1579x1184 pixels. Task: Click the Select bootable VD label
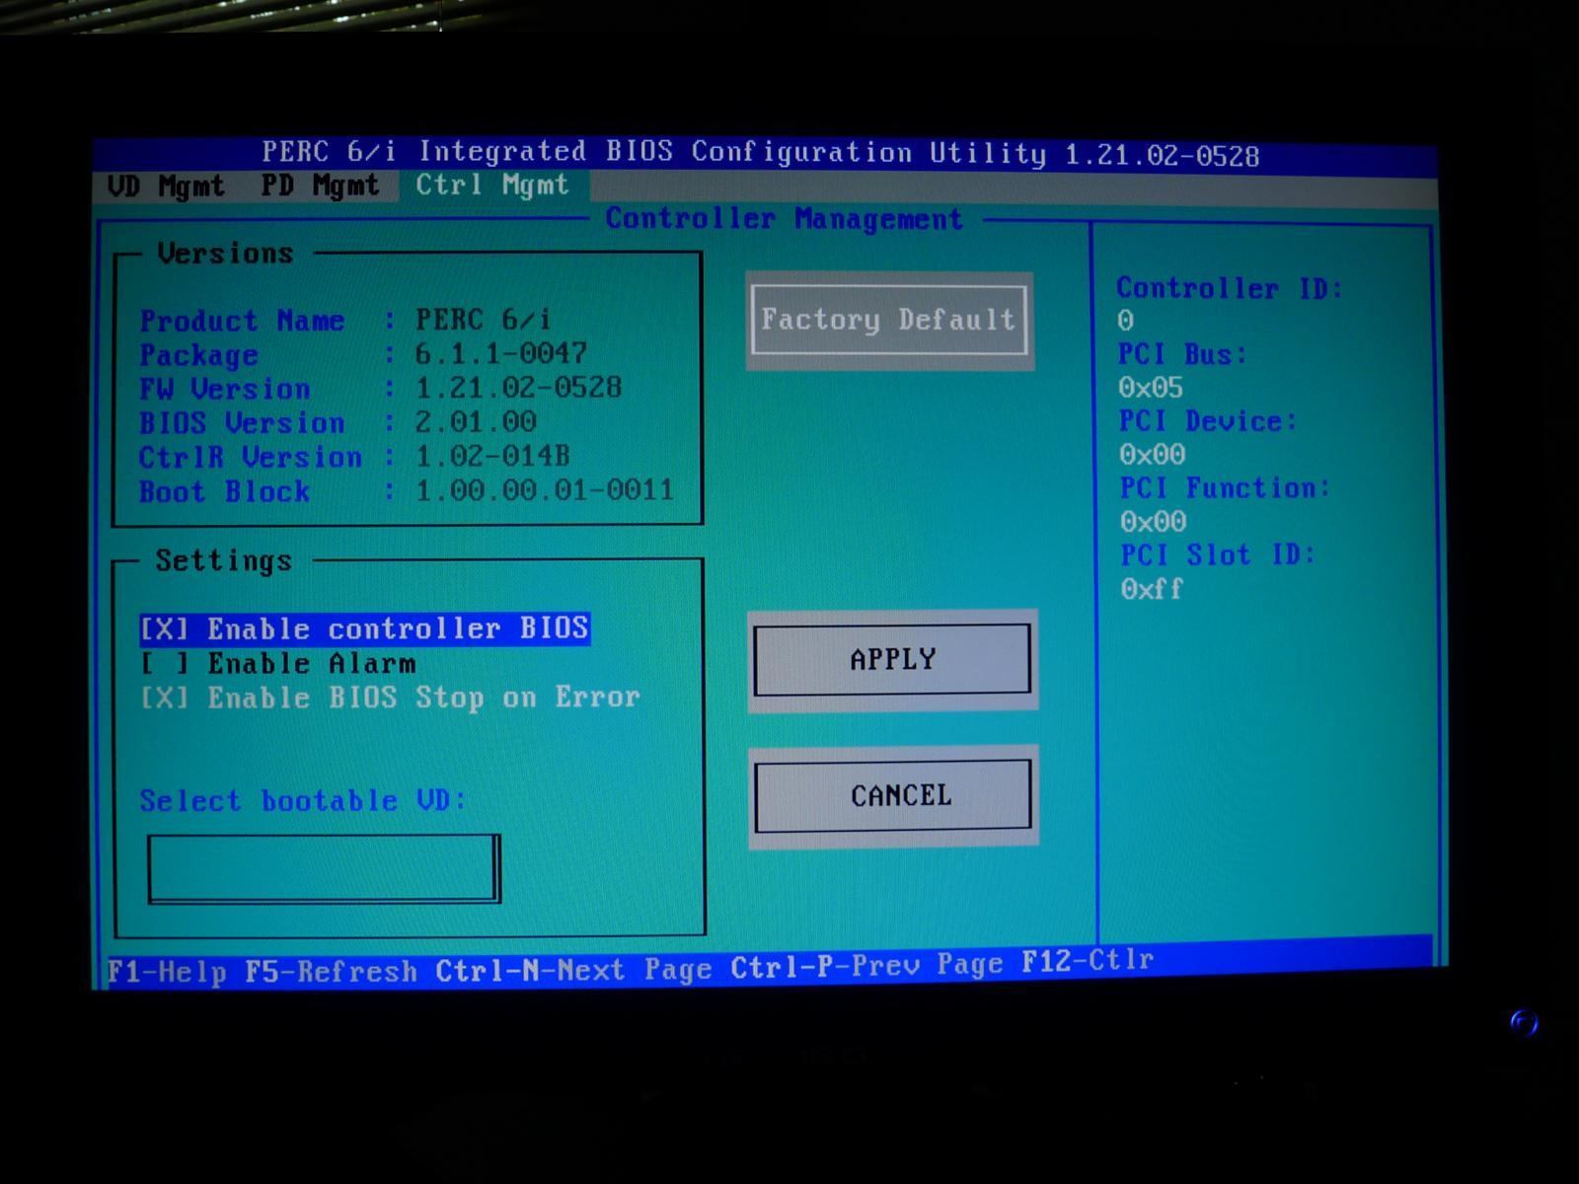click(303, 800)
